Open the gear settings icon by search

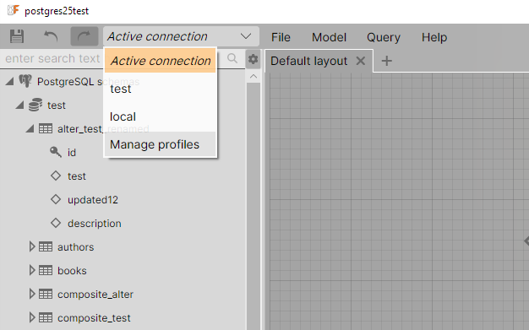pos(253,59)
